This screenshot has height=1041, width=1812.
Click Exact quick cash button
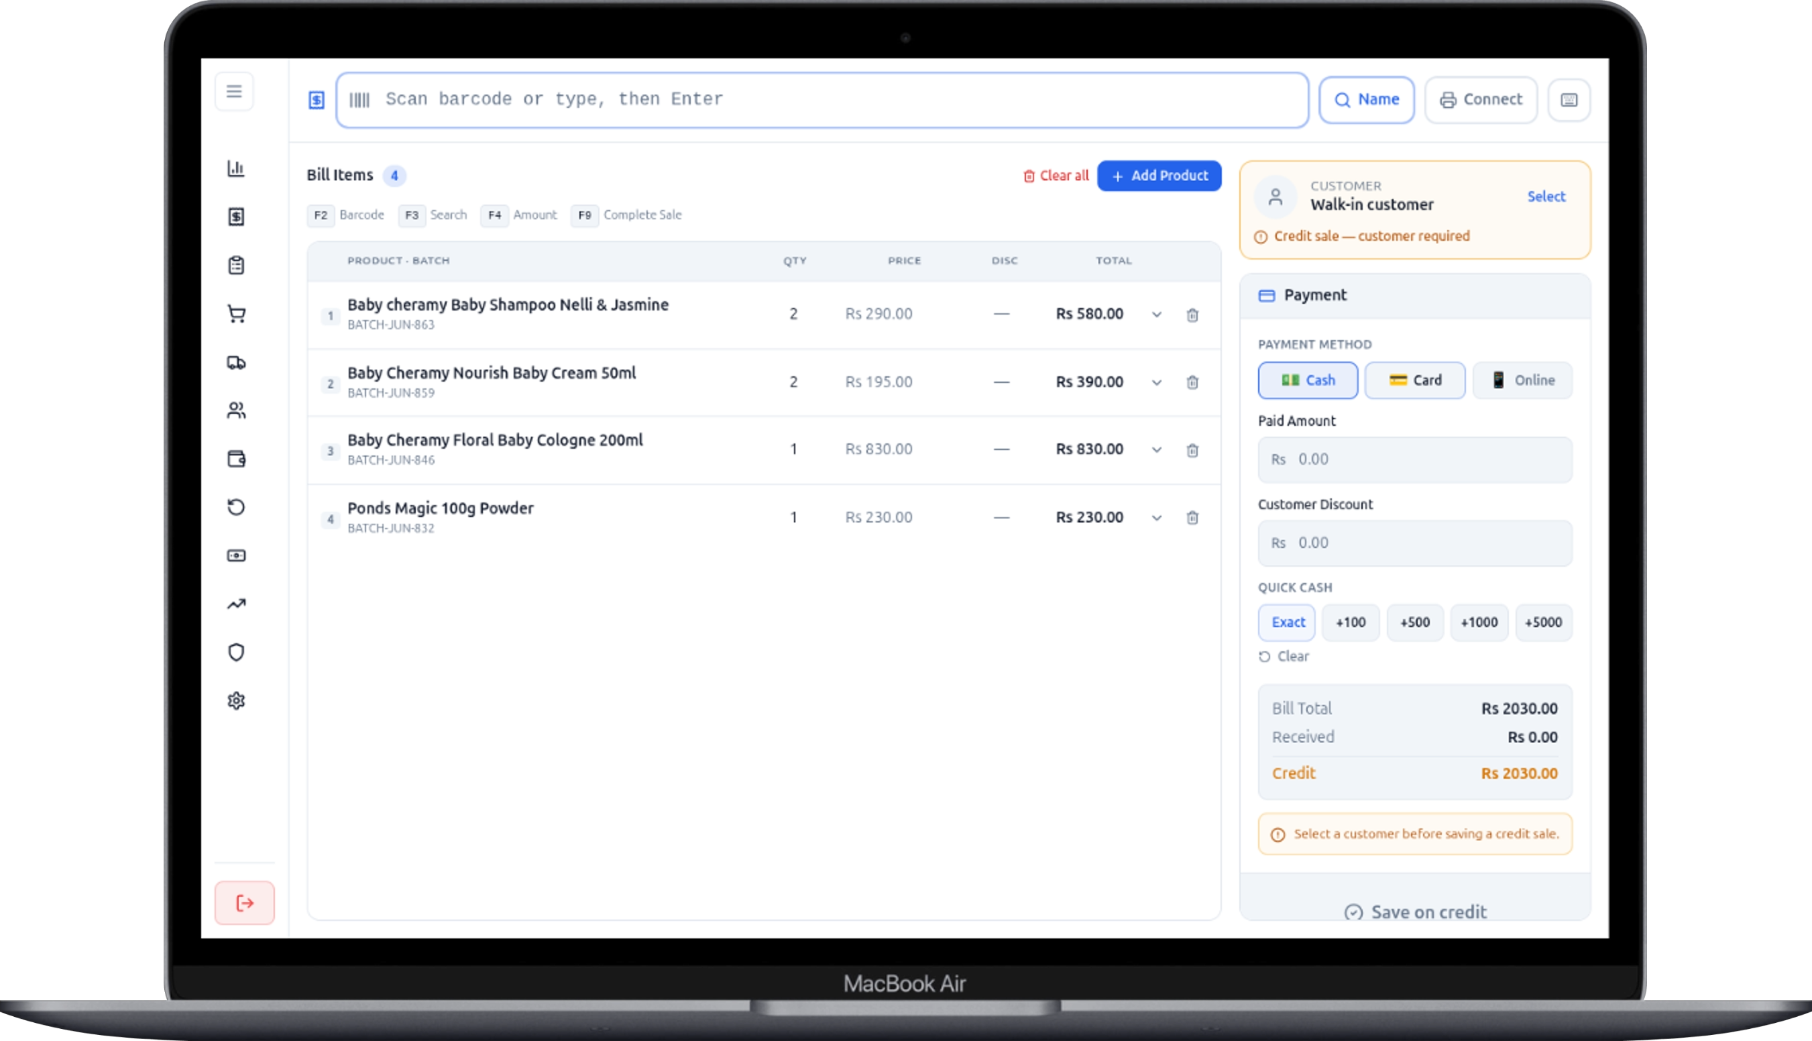pyautogui.click(x=1287, y=622)
